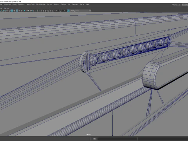188x141 pixels.
Task: Open the viewport Panels menu
Action: pyautogui.click(x=6, y=8)
